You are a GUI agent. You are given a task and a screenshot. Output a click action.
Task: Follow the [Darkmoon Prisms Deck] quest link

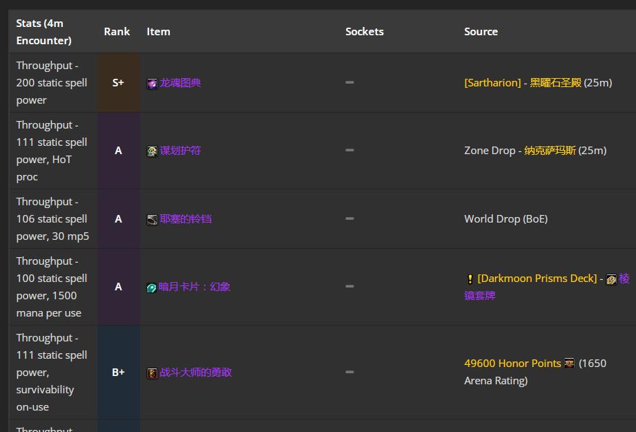[x=537, y=279]
